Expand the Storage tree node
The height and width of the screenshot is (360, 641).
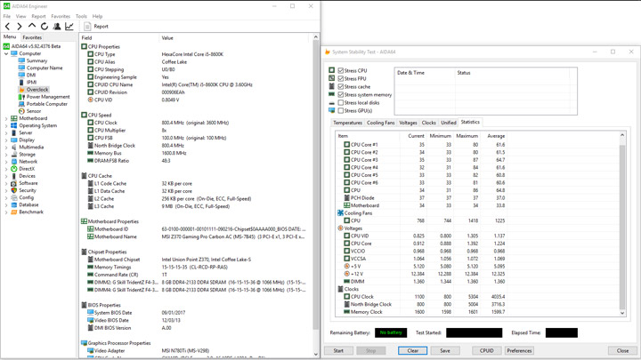(x=6, y=155)
